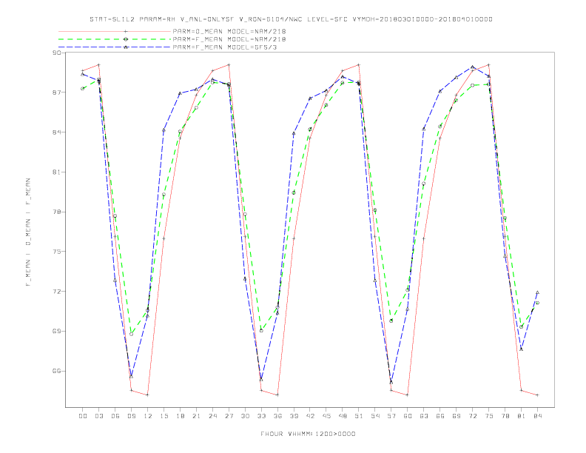Click y-axis tick label 90
Image resolution: width=586 pixels, height=453 pixels.
[x=56, y=53]
